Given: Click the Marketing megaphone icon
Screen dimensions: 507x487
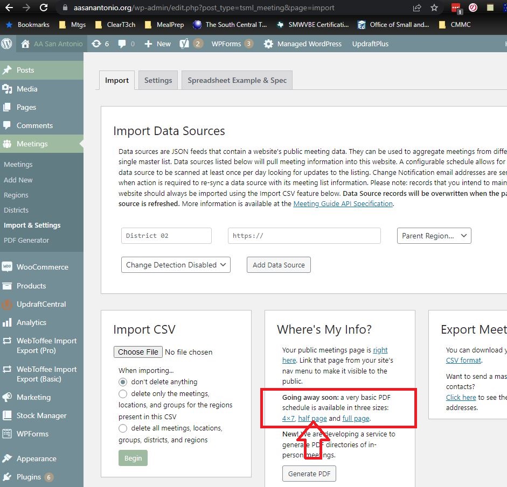Looking at the screenshot, I should tap(7, 397).
